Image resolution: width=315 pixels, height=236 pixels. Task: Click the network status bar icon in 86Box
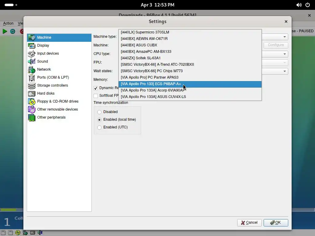[x=25, y=233]
